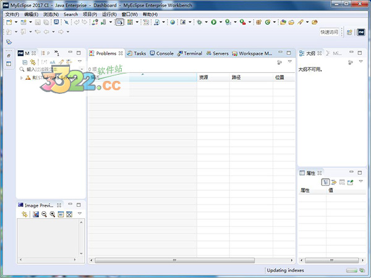Click the MyEclipse perspective icon at top right
Image resolution: width=371 pixels, height=278 pixels.
360,32
